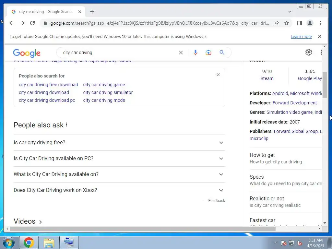Open How to get city car driving
The image size is (332, 249).
pyautogui.click(x=286, y=158)
